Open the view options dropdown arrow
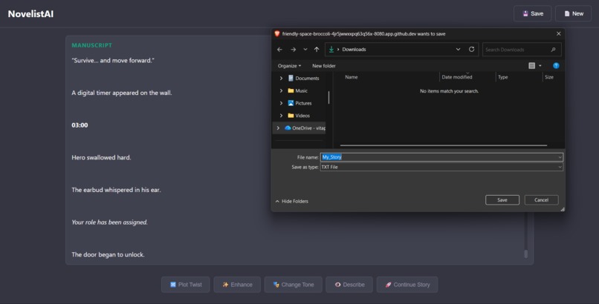The width and height of the screenshot is (599, 304). coord(540,65)
